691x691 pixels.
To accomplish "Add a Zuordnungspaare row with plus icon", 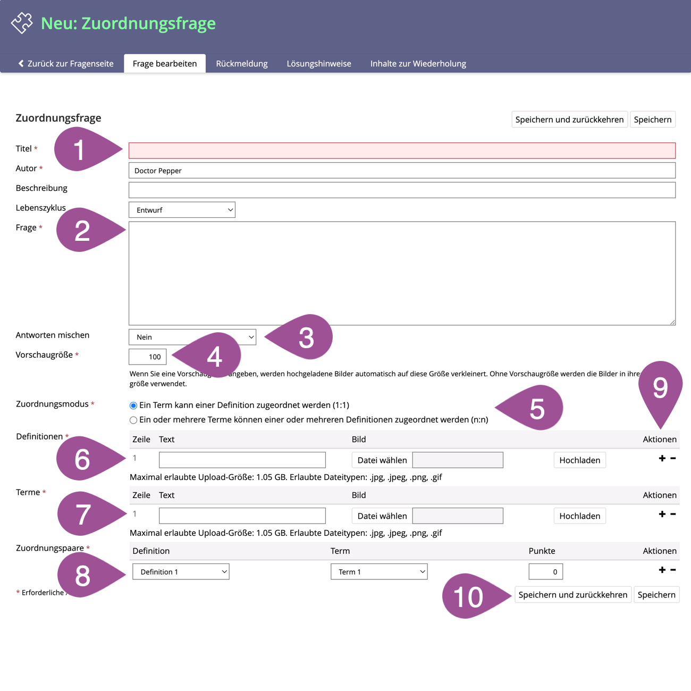I will coord(662,570).
